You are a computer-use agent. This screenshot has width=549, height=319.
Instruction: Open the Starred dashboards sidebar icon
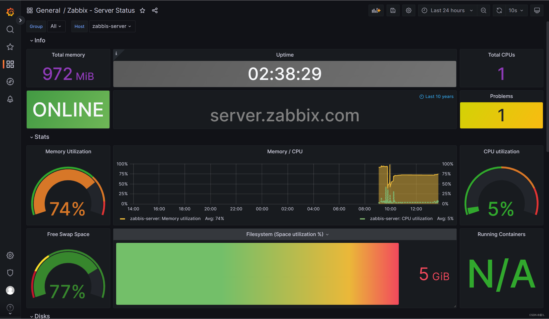click(10, 47)
